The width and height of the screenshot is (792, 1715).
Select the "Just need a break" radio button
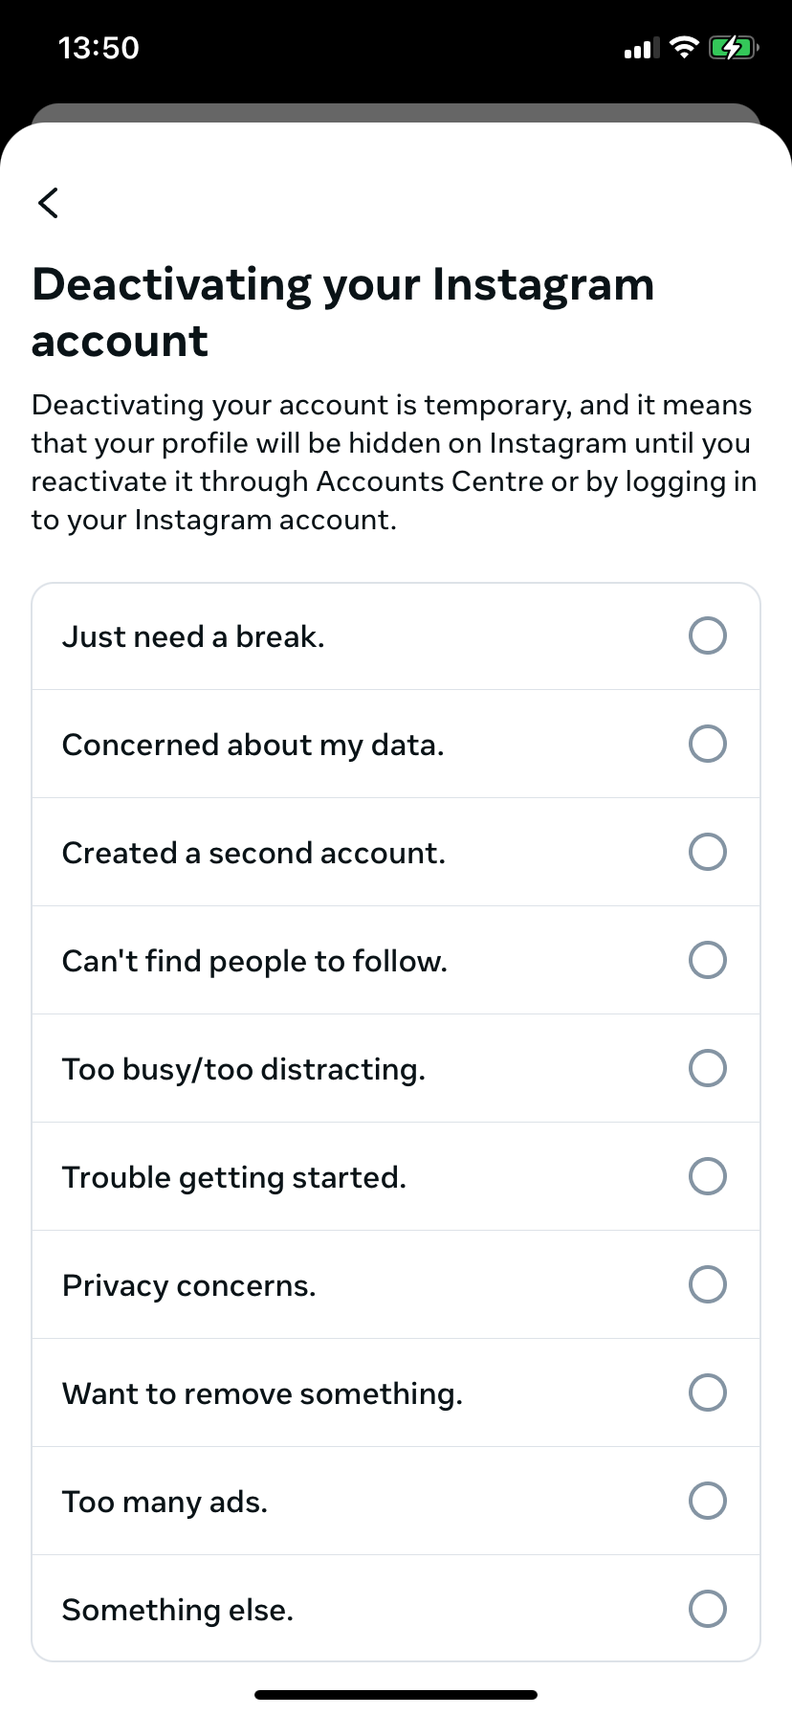[x=707, y=635]
